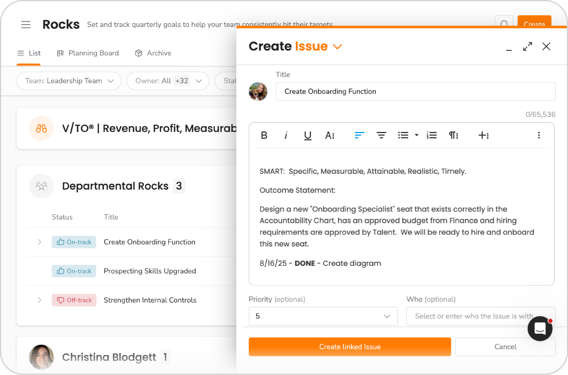Open the paragraph formatting icon
The image size is (568, 375).
click(454, 135)
